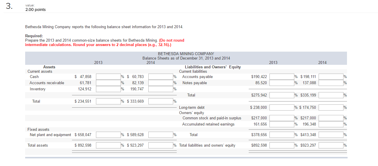Click Inventory 2014 percent input field
This screenshot has width=378, height=166.
point(161,89)
